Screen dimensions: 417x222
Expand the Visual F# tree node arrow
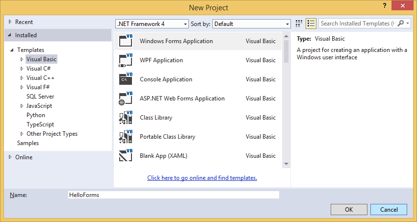(22, 87)
